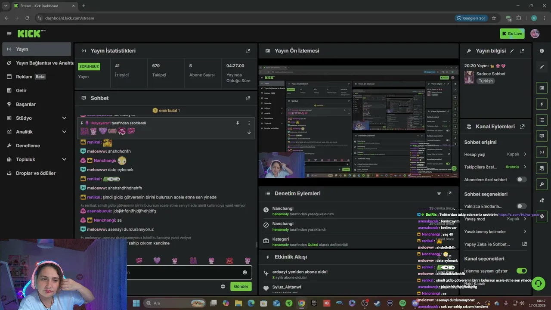Open the emoji picker in chat input
The height and width of the screenshot is (310, 551).
pyautogui.click(x=245, y=272)
